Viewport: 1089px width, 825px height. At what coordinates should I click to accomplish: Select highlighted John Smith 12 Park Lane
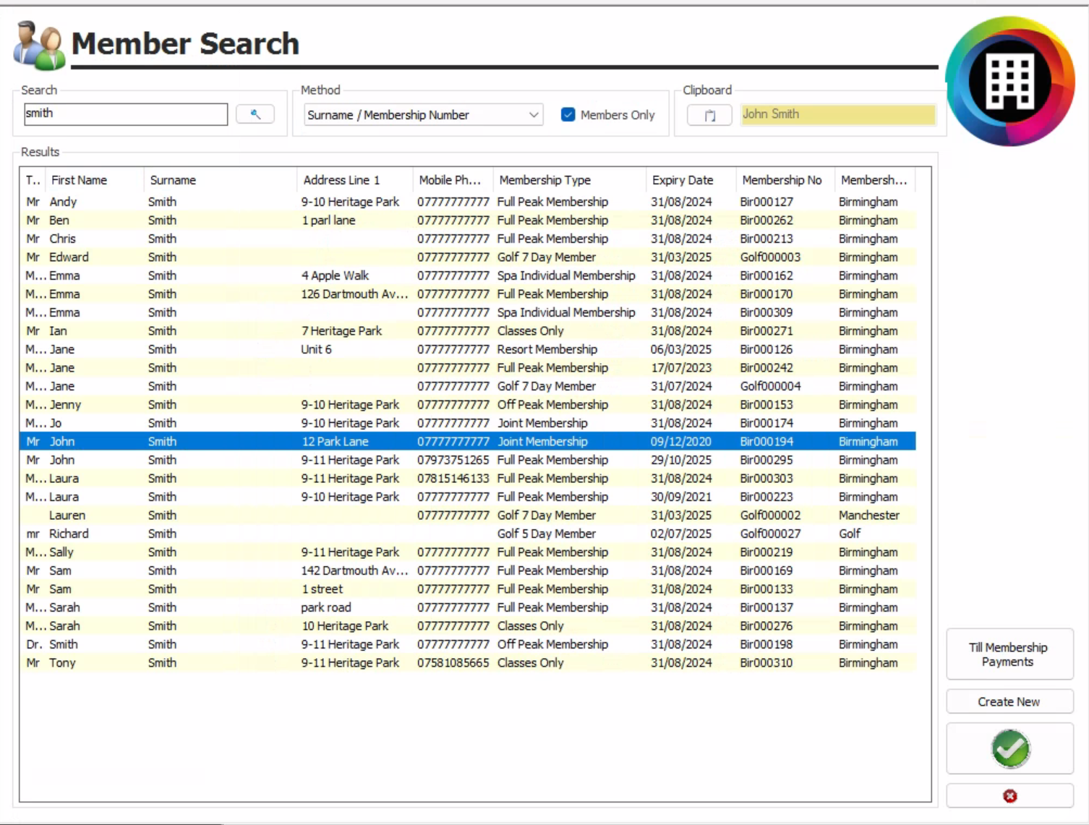(468, 442)
